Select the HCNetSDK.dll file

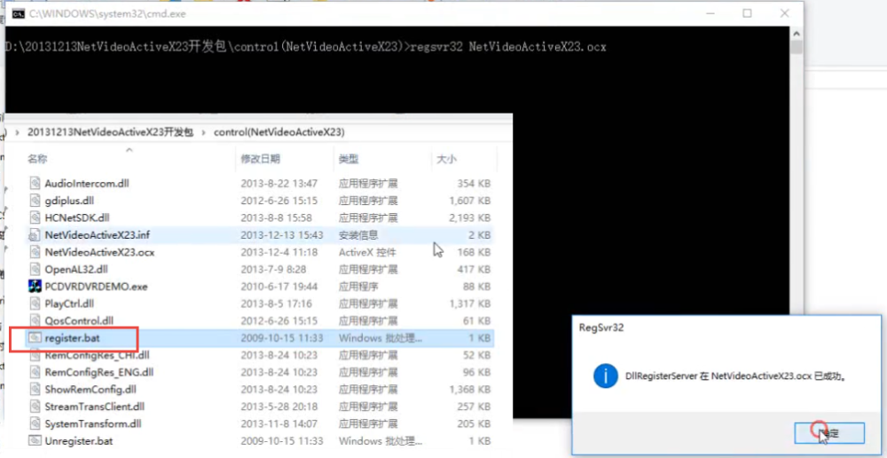click(76, 217)
